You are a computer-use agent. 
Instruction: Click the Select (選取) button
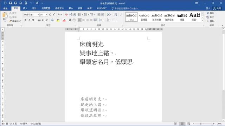[x=211, y=21]
